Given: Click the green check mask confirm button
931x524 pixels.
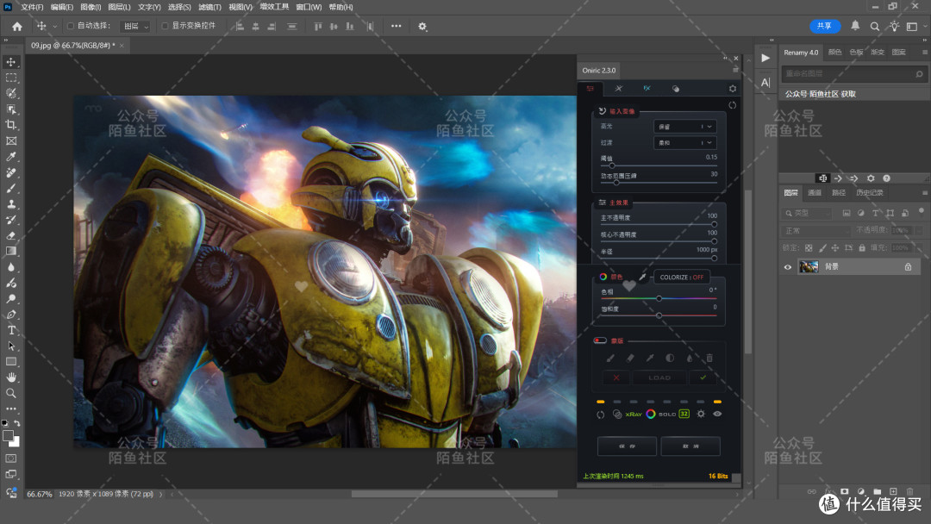Looking at the screenshot, I should point(703,377).
